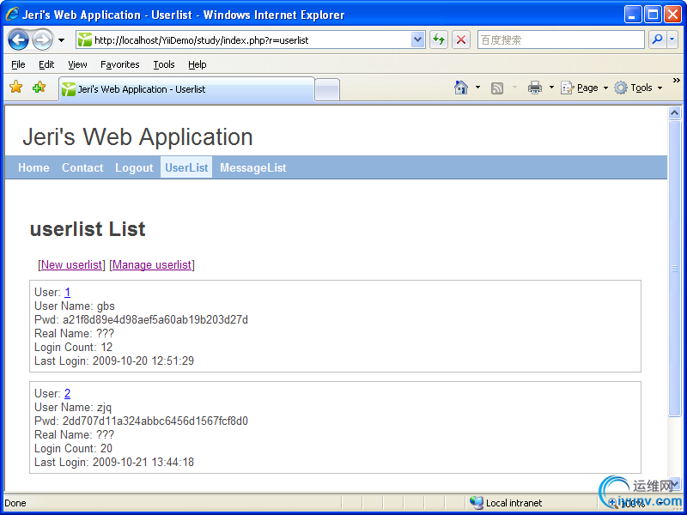Open user ID 1 link
Image resolution: width=687 pixels, height=515 pixels.
tap(67, 292)
